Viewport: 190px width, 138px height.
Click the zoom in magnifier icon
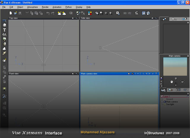tap(106, 13)
